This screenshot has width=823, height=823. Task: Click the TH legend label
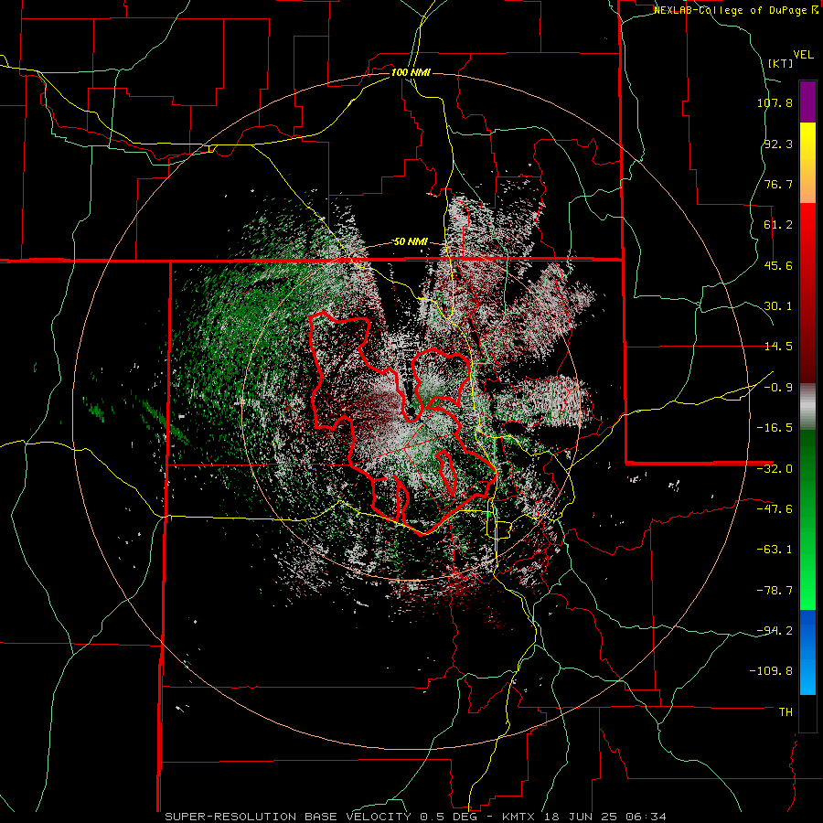(x=786, y=712)
